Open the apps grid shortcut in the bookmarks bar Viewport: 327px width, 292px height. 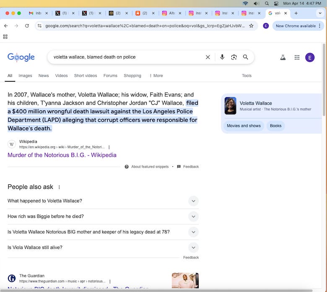5,37
